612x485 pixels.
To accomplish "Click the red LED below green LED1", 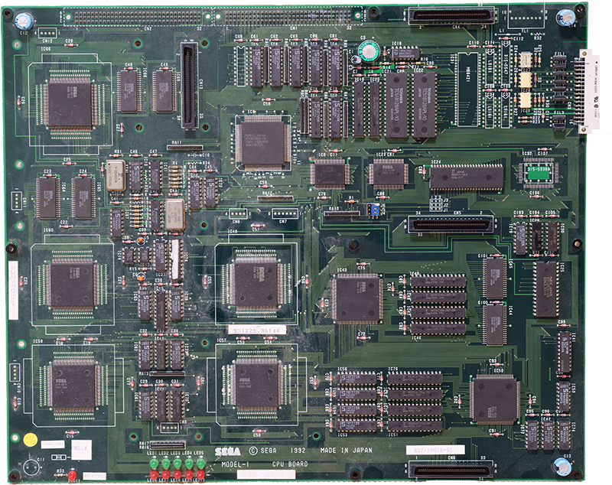I will point(154,475).
